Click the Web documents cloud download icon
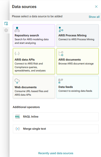 click(x=17, y=81)
